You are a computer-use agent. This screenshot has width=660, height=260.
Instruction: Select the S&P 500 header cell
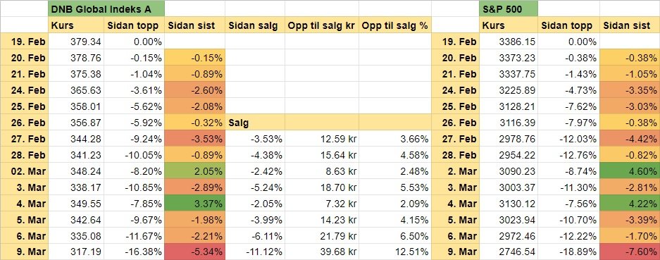click(x=509, y=9)
